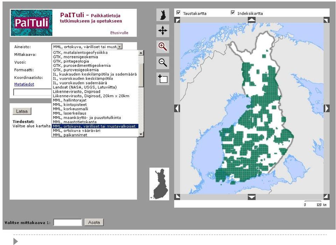Select IL, kuukauden keskilämpötila ja sademäärä

pos(95,74)
